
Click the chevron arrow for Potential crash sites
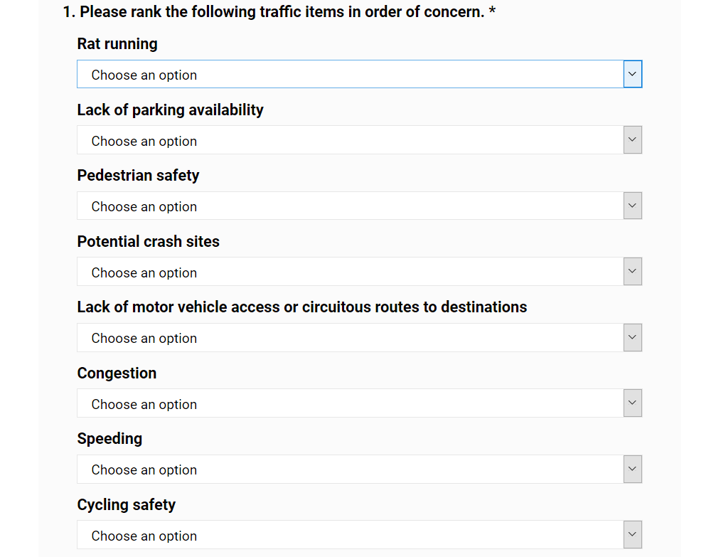tap(633, 272)
